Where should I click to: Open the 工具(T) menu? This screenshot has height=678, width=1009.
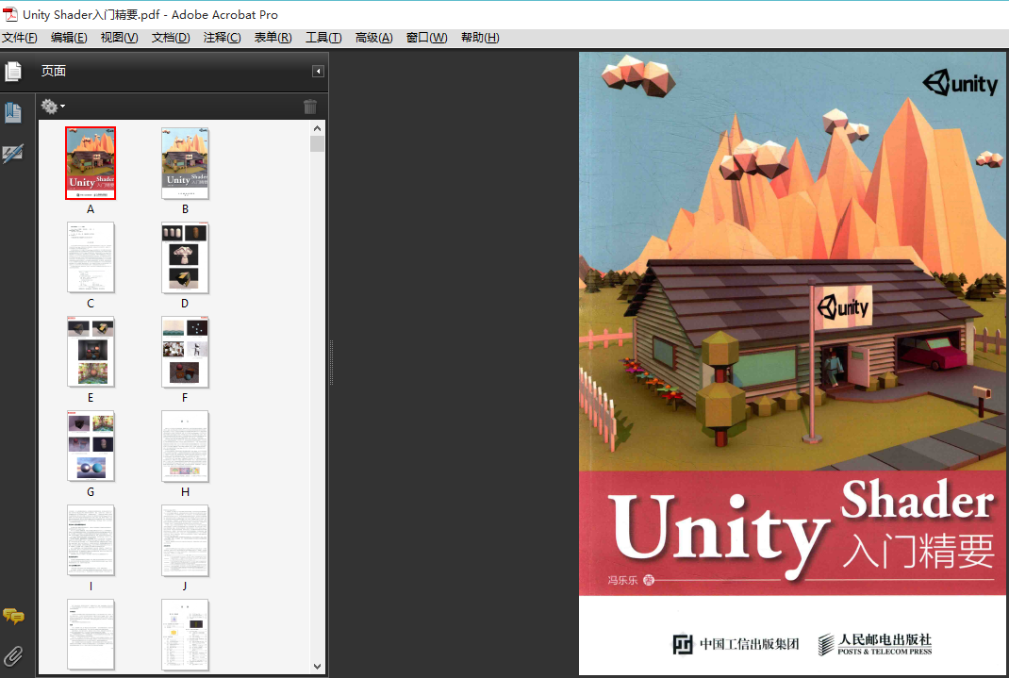click(323, 38)
